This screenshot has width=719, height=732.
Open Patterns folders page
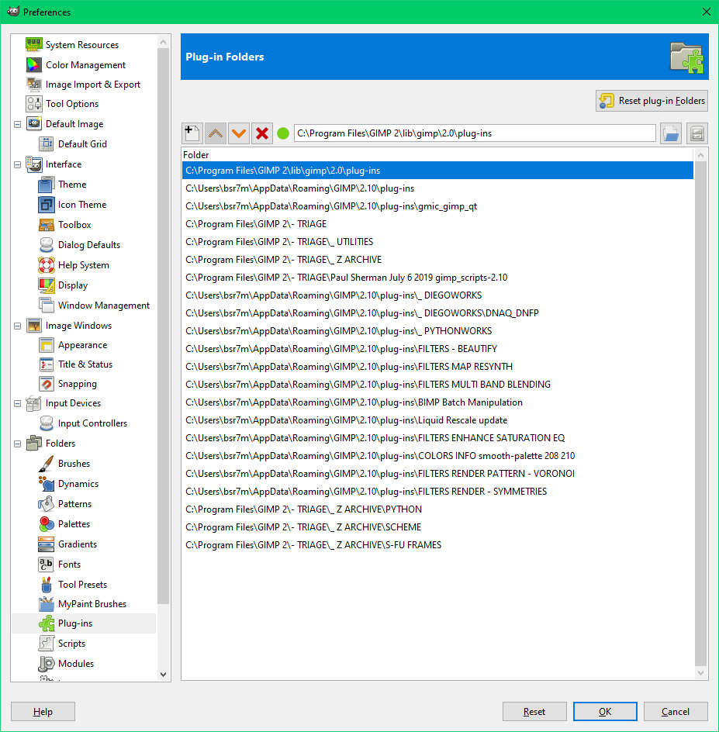(x=74, y=504)
